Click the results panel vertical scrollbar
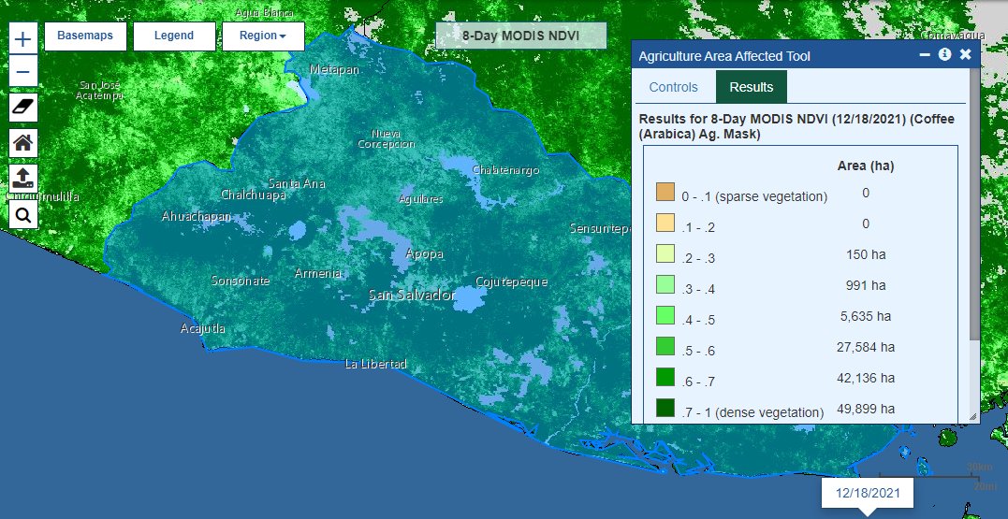The width and height of the screenshot is (1008, 519). (974, 206)
